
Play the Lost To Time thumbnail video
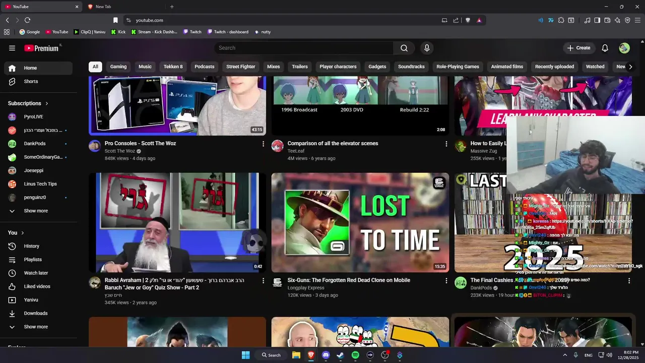[360, 222]
